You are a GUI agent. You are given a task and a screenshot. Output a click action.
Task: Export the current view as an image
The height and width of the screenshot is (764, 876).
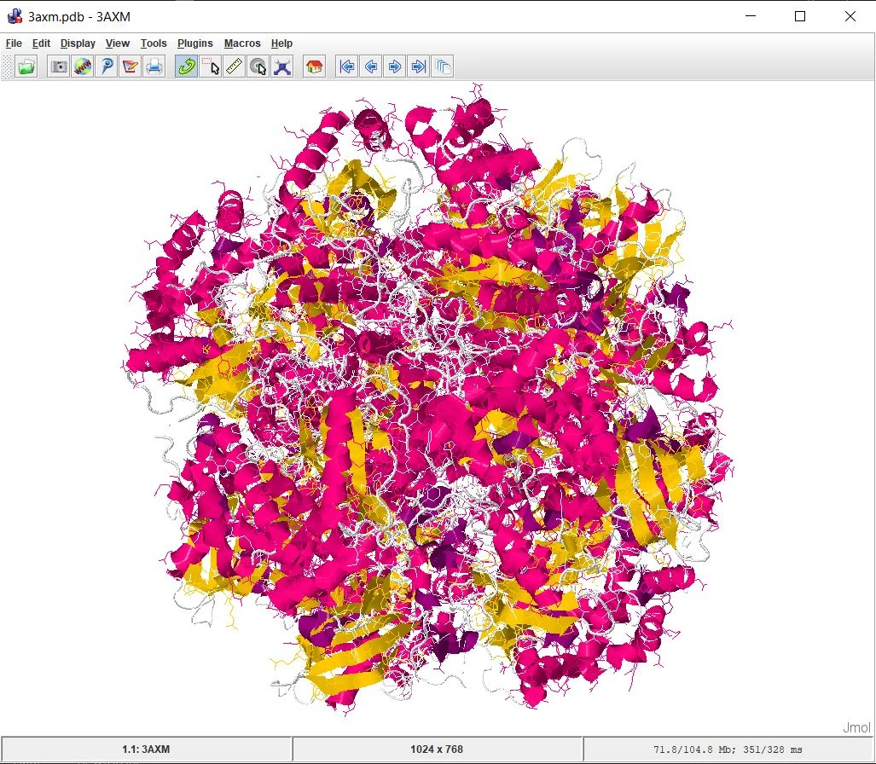tap(58, 66)
